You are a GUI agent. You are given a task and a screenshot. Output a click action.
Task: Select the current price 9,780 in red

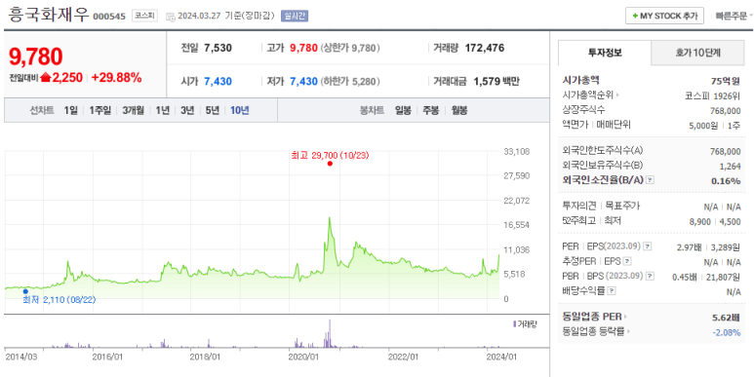(x=35, y=57)
